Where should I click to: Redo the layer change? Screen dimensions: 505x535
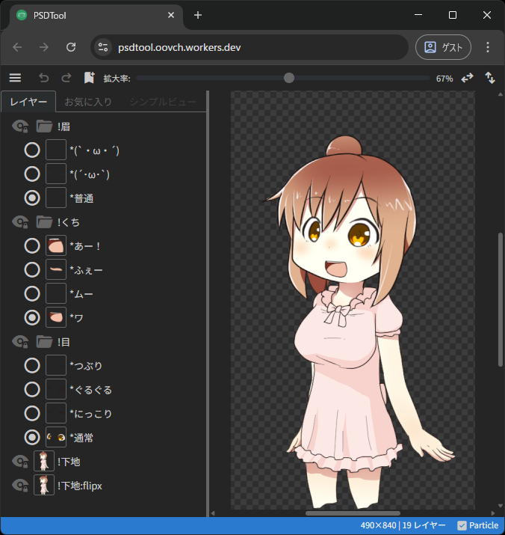pyautogui.click(x=66, y=78)
